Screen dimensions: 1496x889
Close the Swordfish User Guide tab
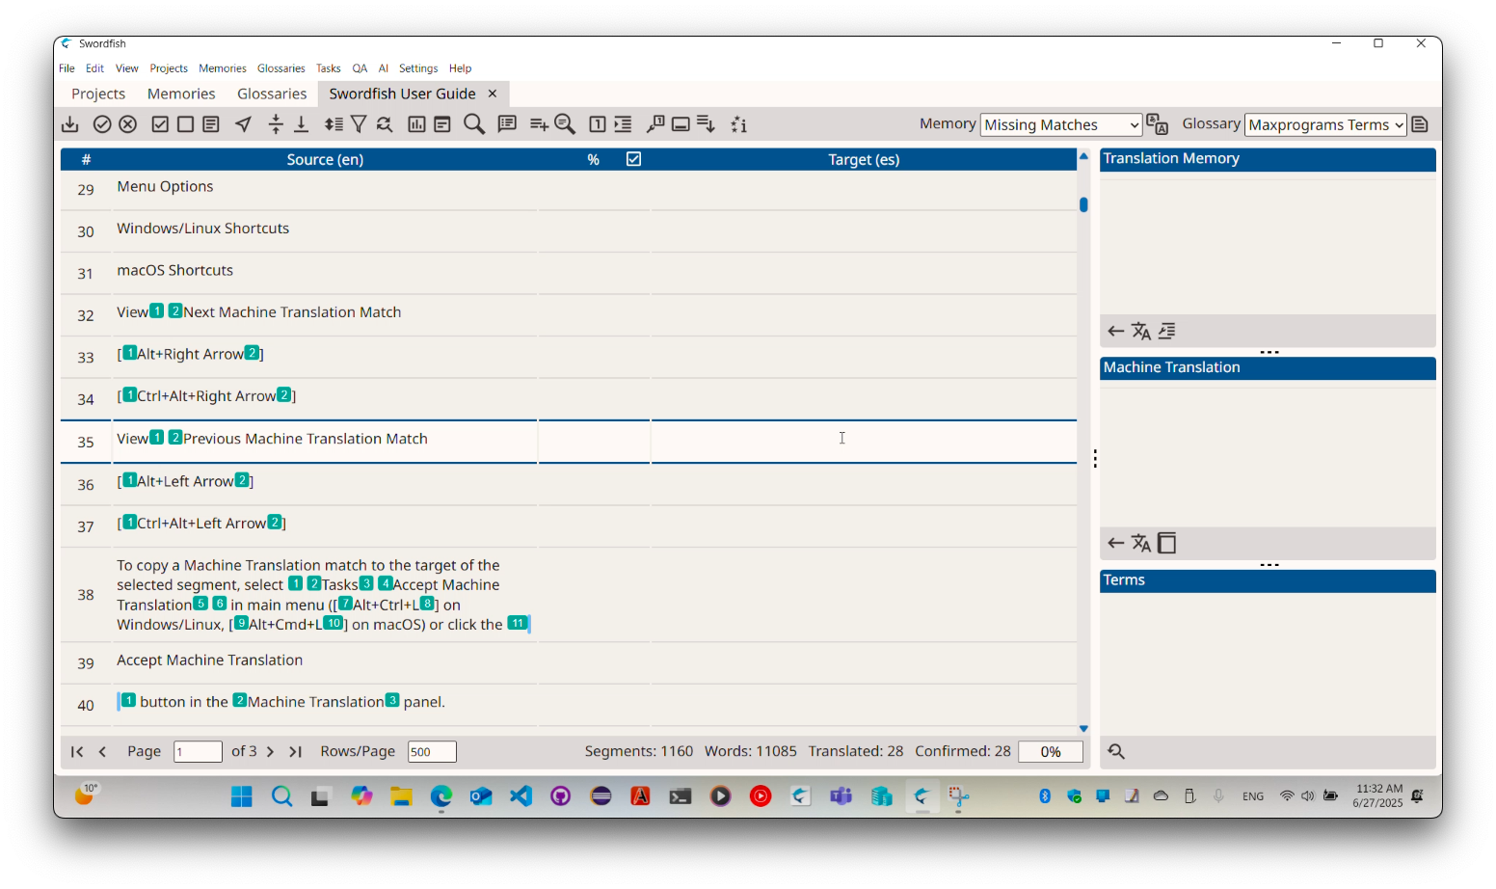pyautogui.click(x=493, y=94)
